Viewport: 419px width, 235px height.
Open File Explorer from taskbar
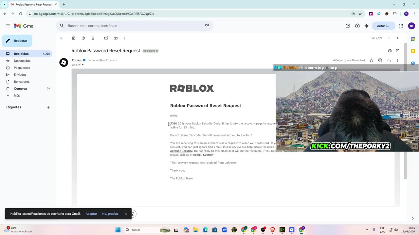click(195, 230)
